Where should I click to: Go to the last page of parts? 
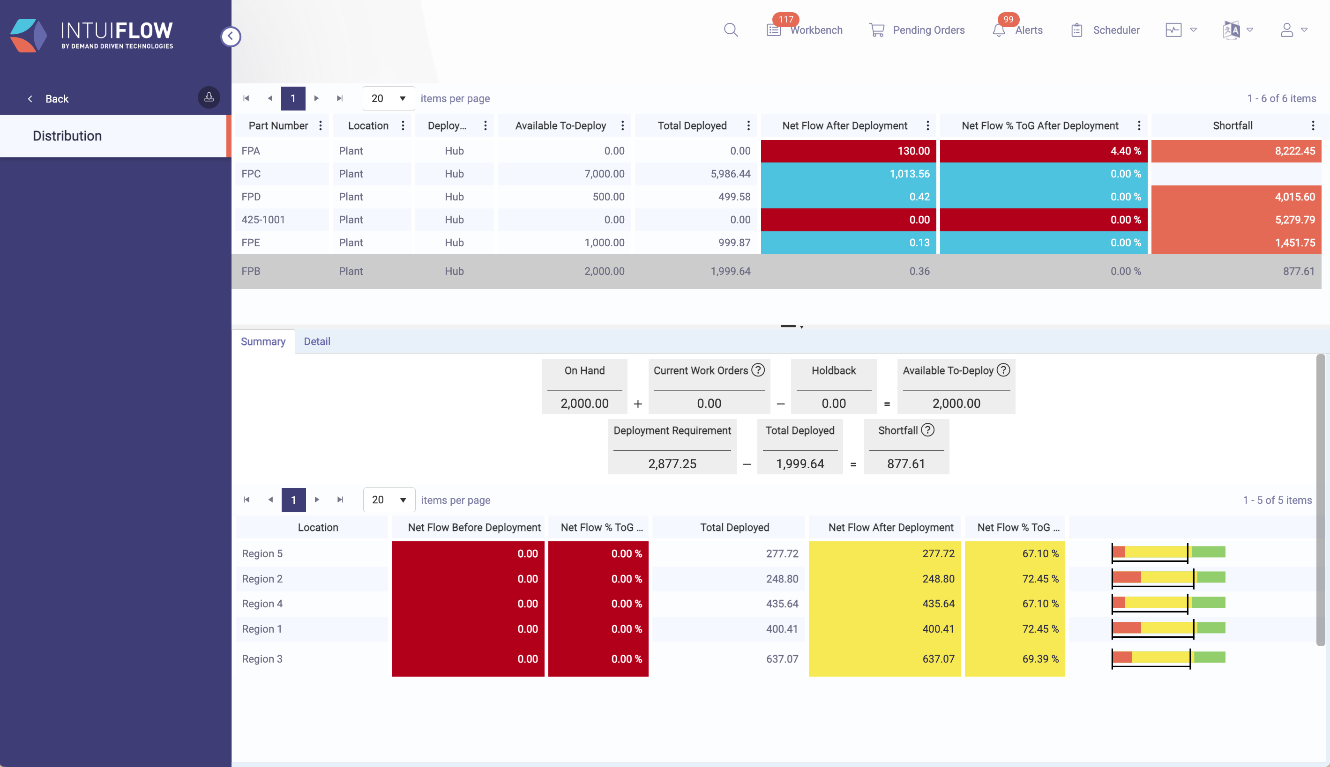coord(340,98)
